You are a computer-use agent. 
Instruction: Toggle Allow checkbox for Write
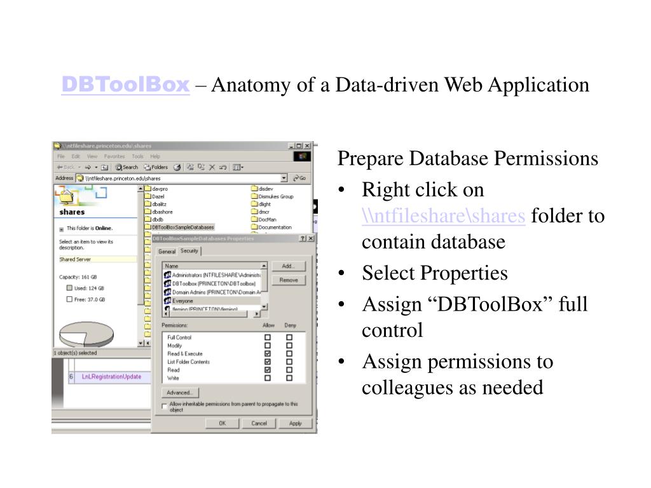[268, 378]
